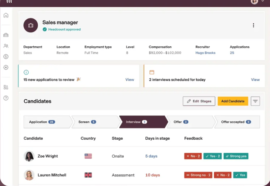Open the Home icon in sidebar
This screenshot has height=186, width=270.
6,15
